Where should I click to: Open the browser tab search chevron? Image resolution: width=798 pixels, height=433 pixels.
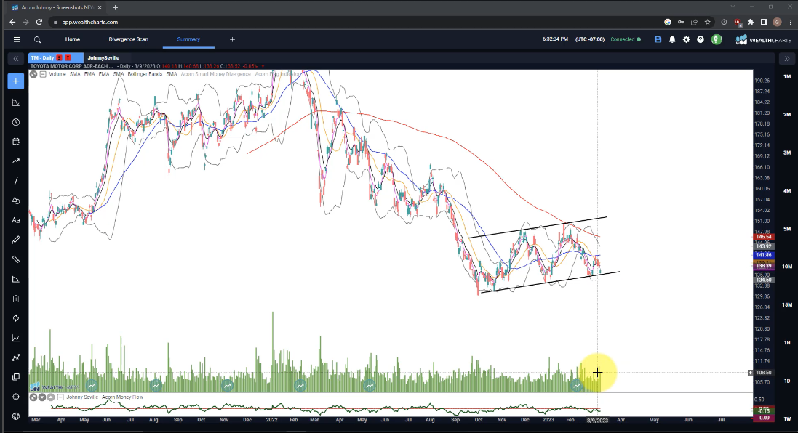[x=733, y=7]
